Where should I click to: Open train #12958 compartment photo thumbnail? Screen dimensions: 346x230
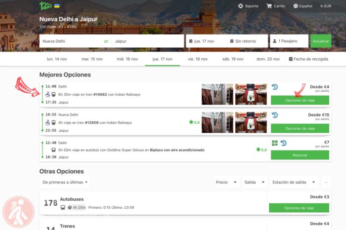pos(251,122)
